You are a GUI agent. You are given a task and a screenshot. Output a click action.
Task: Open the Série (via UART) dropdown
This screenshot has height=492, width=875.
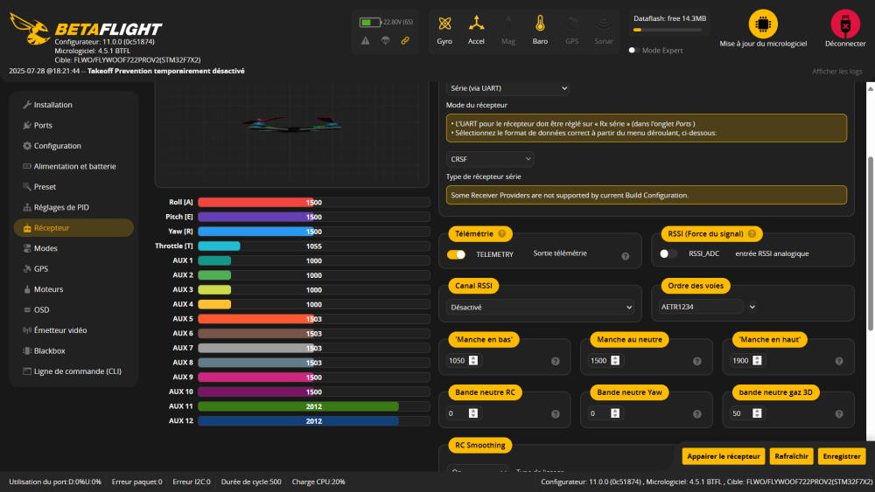click(x=507, y=88)
